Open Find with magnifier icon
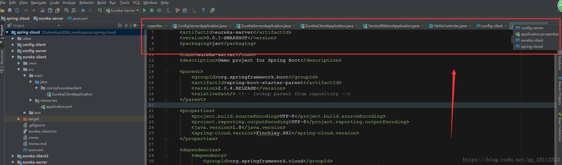 click(67, 10)
